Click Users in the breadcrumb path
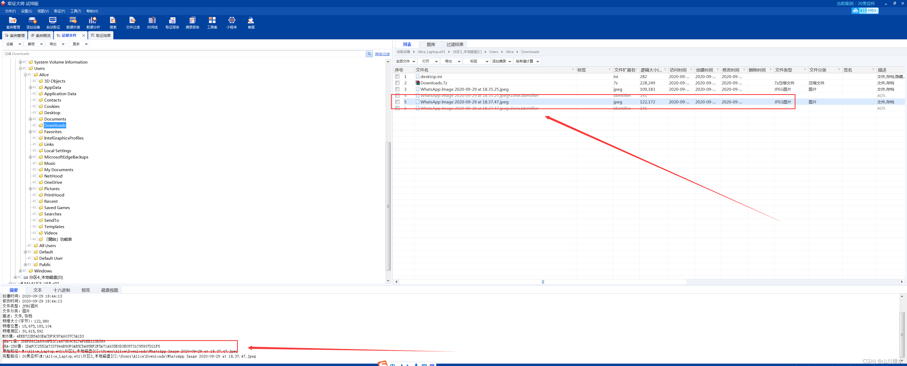Screen dimensions: 907x366 click(494, 52)
